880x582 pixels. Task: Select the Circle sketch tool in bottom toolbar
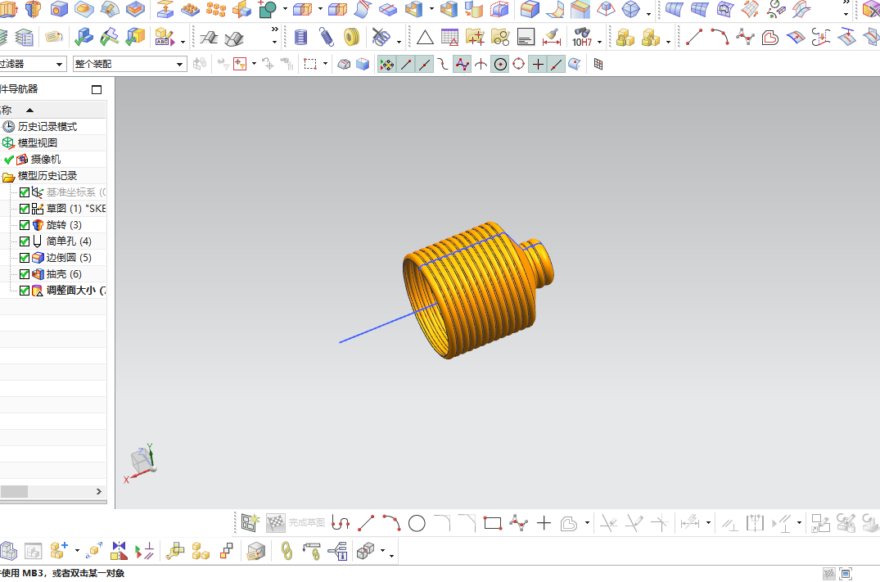point(417,524)
